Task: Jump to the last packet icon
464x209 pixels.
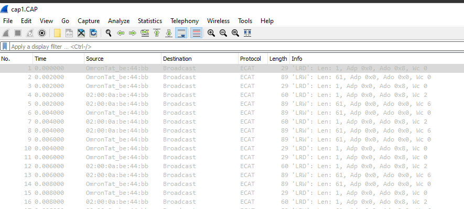Action: point(169,33)
